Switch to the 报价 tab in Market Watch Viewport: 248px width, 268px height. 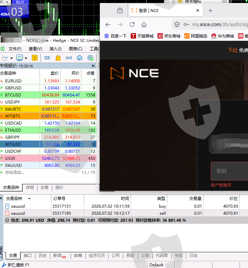[59, 188]
